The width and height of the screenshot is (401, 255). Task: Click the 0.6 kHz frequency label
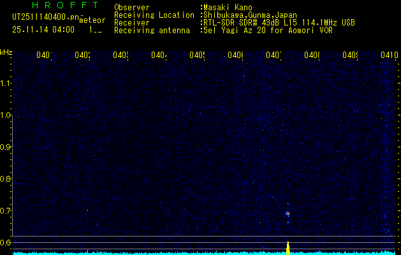tap(6, 242)
